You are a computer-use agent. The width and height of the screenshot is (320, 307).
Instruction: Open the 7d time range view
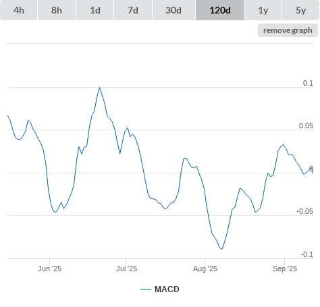(x=133, y=10)
